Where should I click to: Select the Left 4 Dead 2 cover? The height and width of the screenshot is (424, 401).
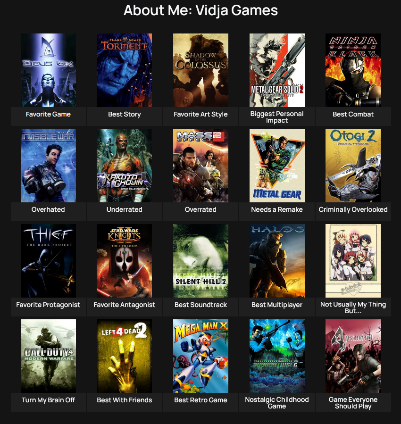[124, 356]
